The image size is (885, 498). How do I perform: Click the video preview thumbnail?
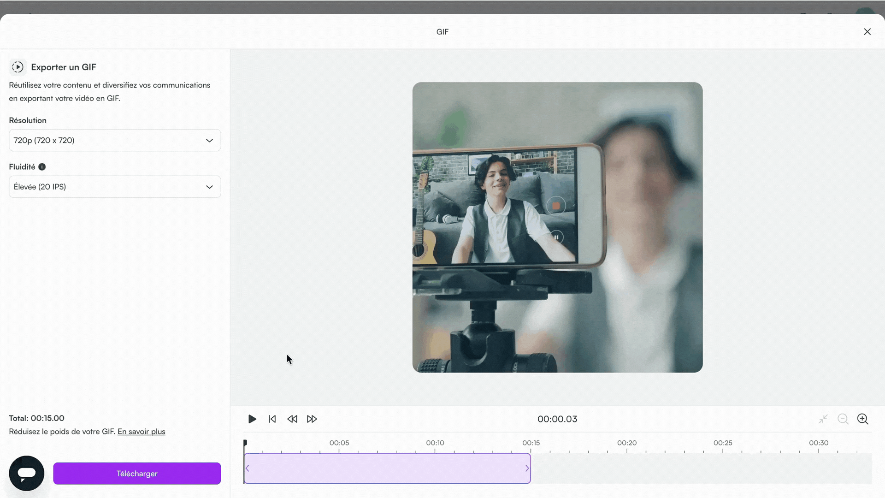[557, 227]
